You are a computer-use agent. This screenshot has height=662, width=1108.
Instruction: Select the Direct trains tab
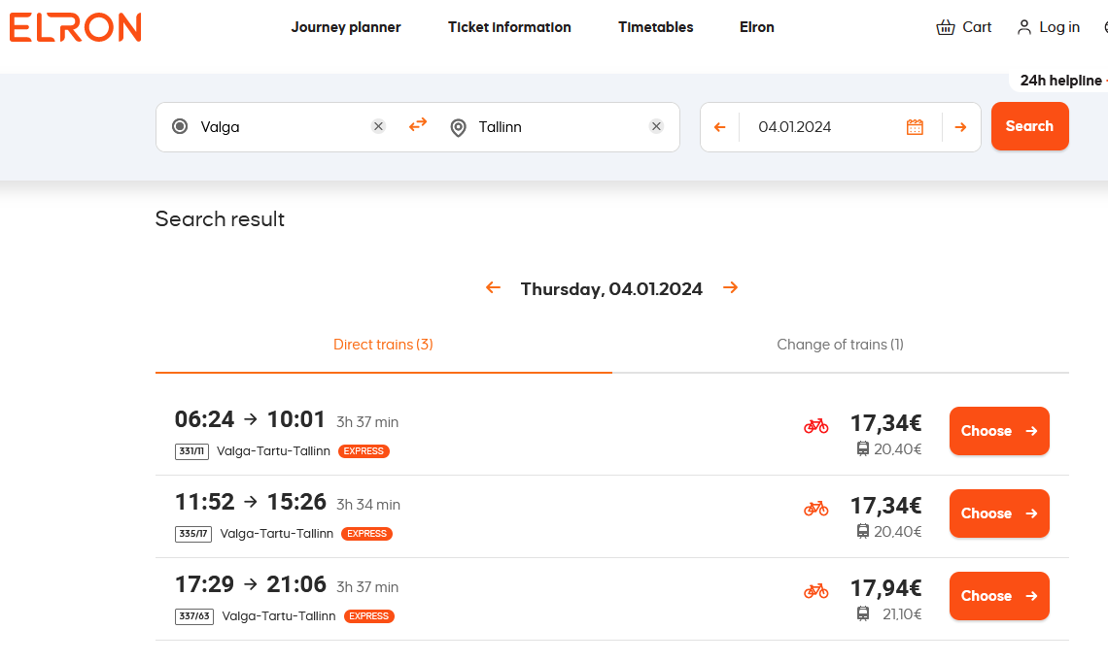coord(383,345)
